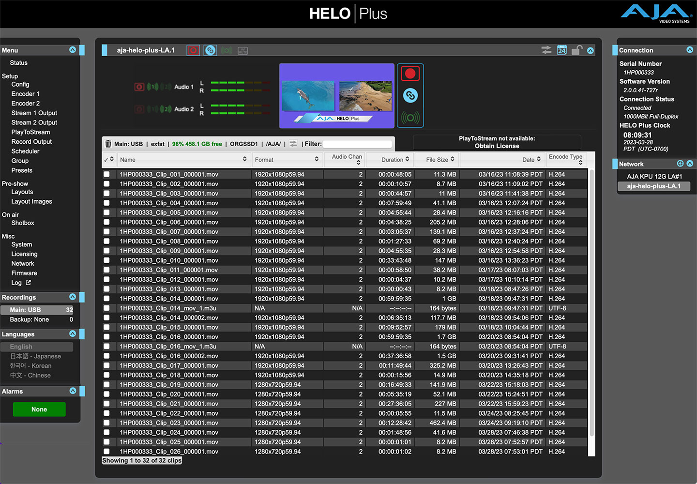697x484 pixels.
Task: Click the large red Record button
Action: (410, 74)
